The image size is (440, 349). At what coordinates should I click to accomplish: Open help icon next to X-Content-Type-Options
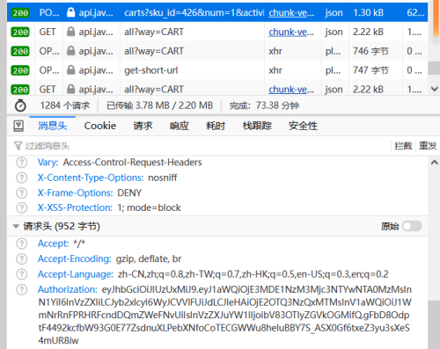pyautogui.click(x=22, y=178)
